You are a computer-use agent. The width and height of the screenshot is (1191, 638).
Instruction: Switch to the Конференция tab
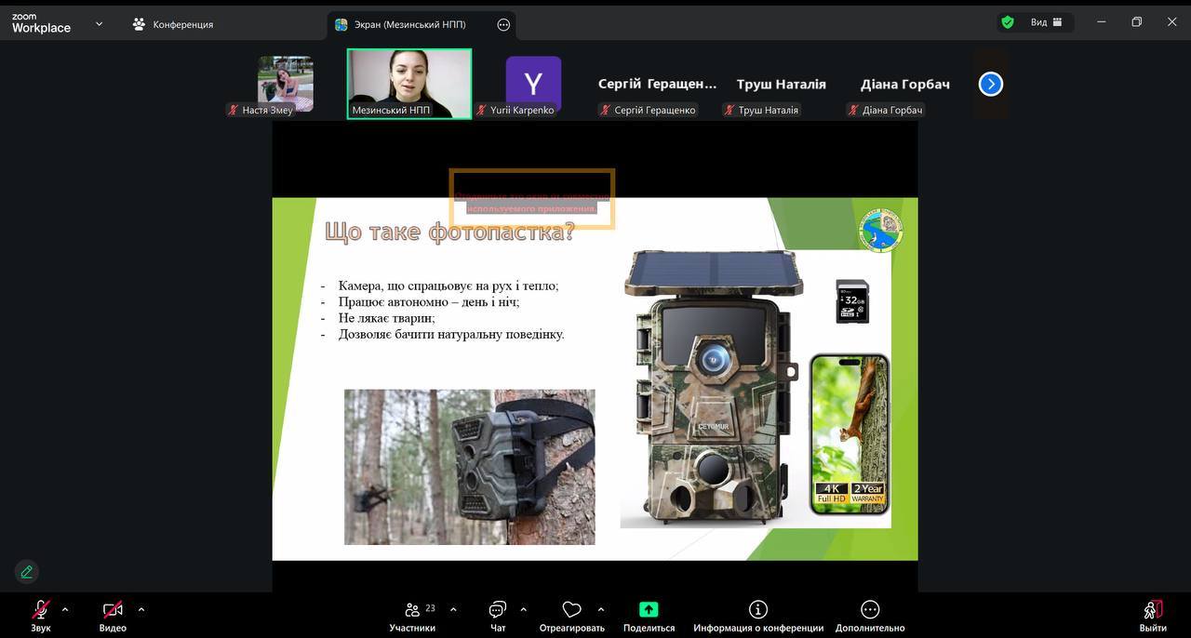[173, 24]
